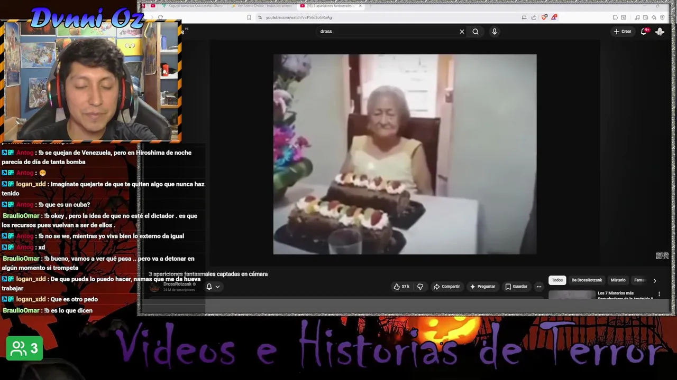
Task: Open the browser extensions puzzle icon
Action: point(615,17)
